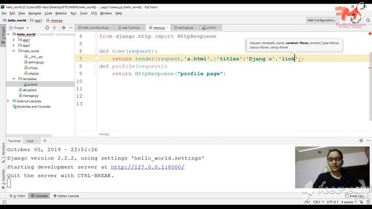The image size is (372, 209).
Task: Toggle fold marker on line 6 def home
Action: click(96, 51)
